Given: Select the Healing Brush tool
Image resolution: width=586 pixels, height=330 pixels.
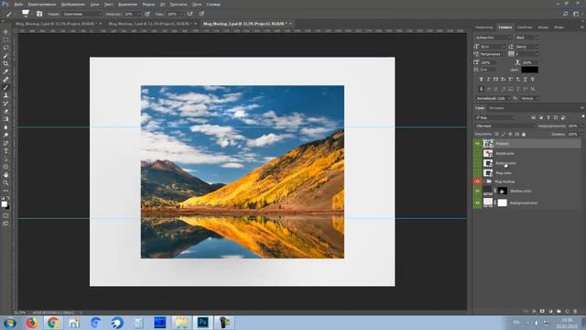Looking at the screenshot, I should click(5, 80).
